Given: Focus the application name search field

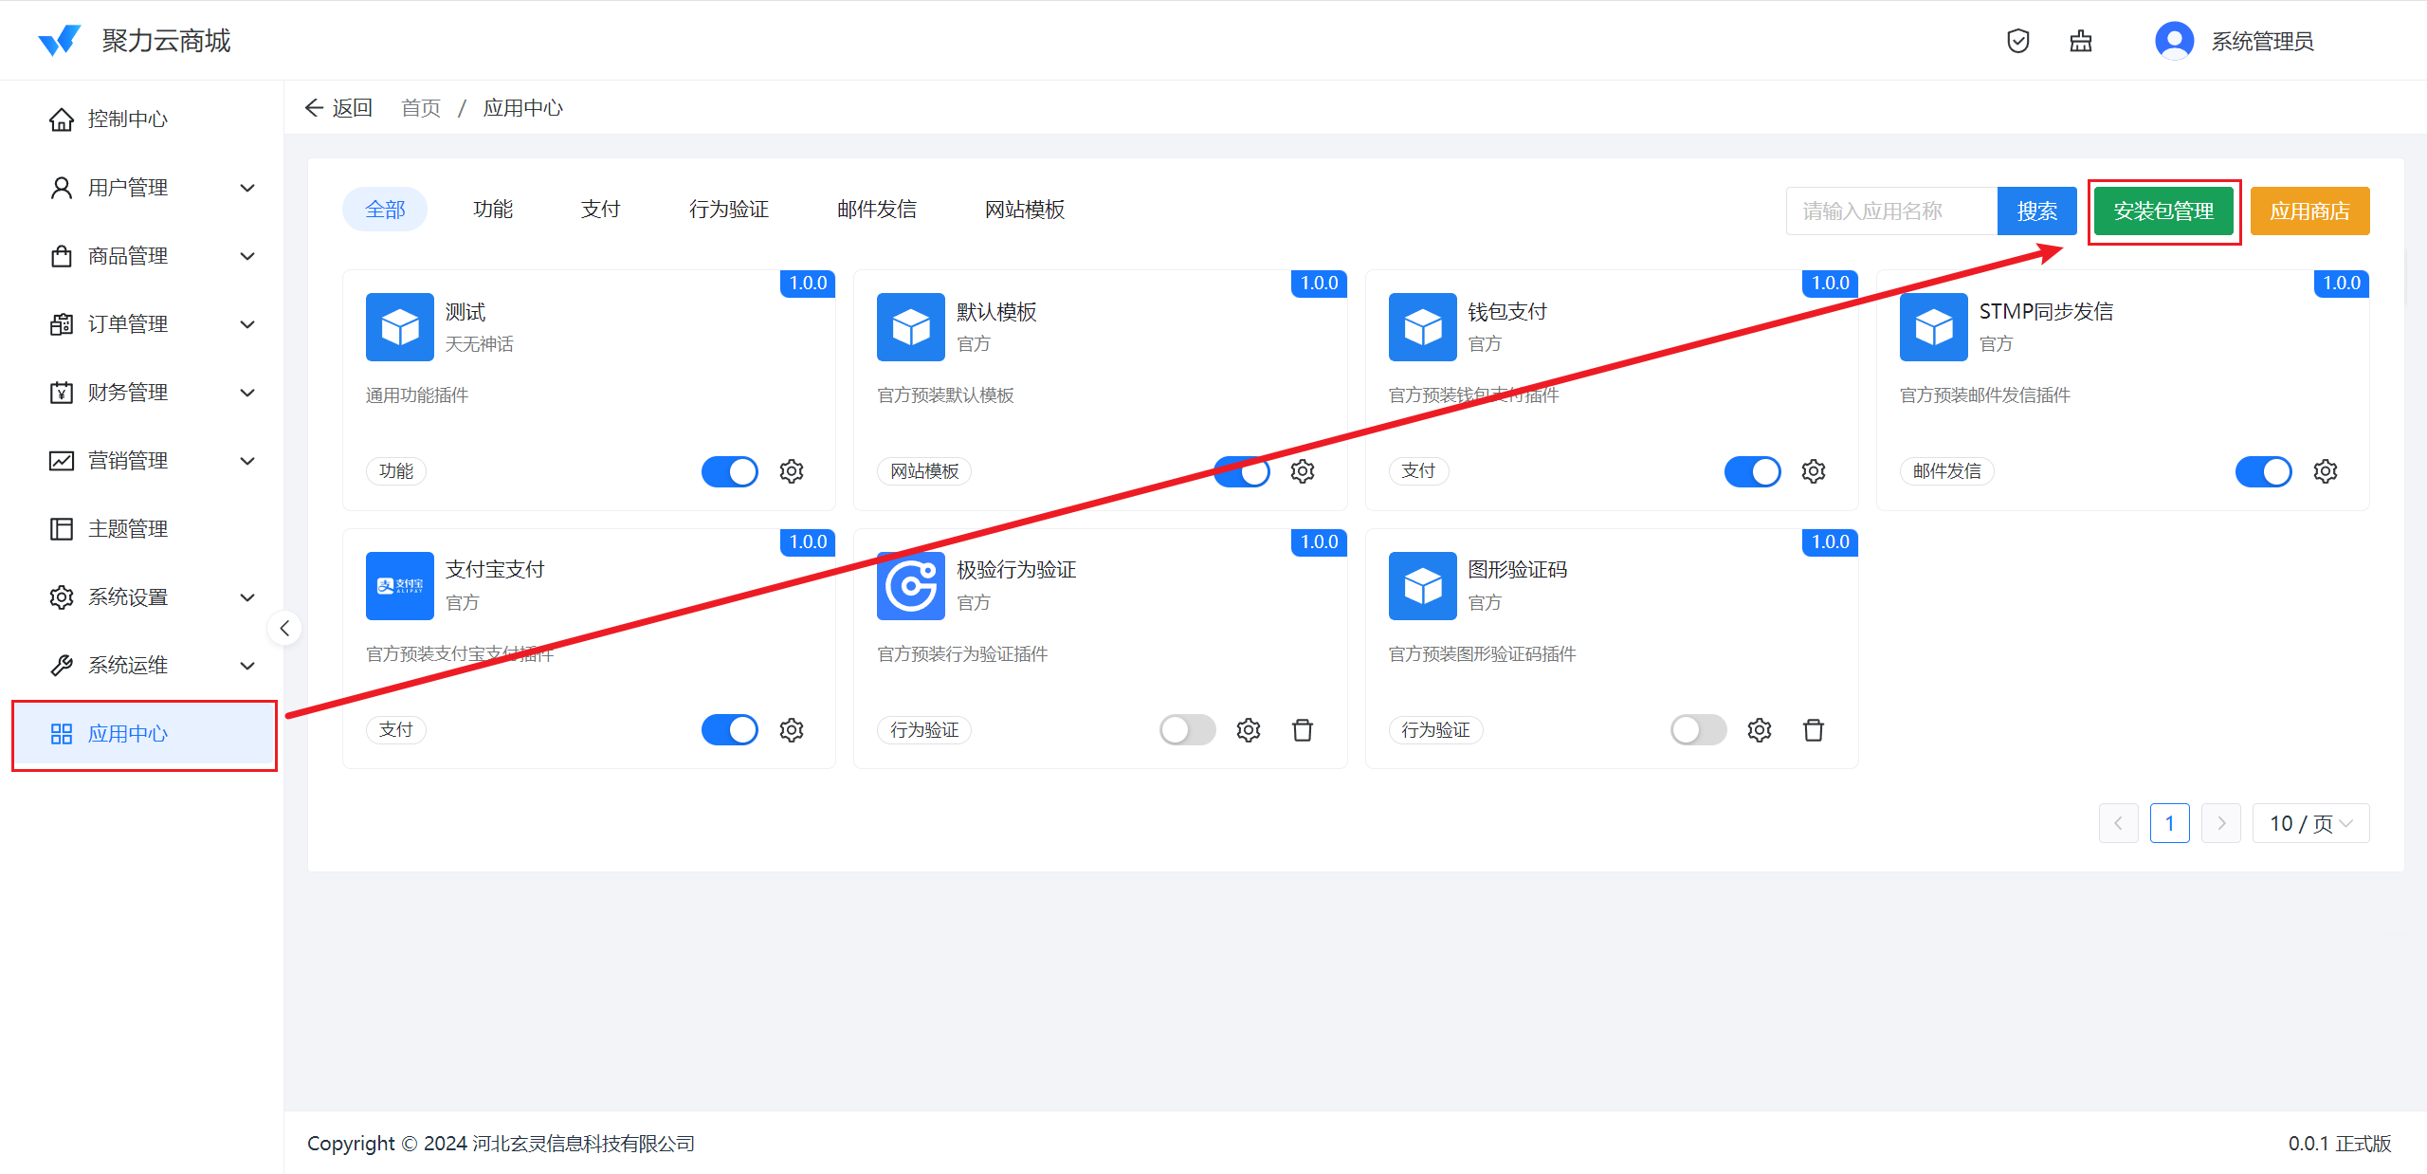Looking at the screenshot, I should (x=1890, y=211).
